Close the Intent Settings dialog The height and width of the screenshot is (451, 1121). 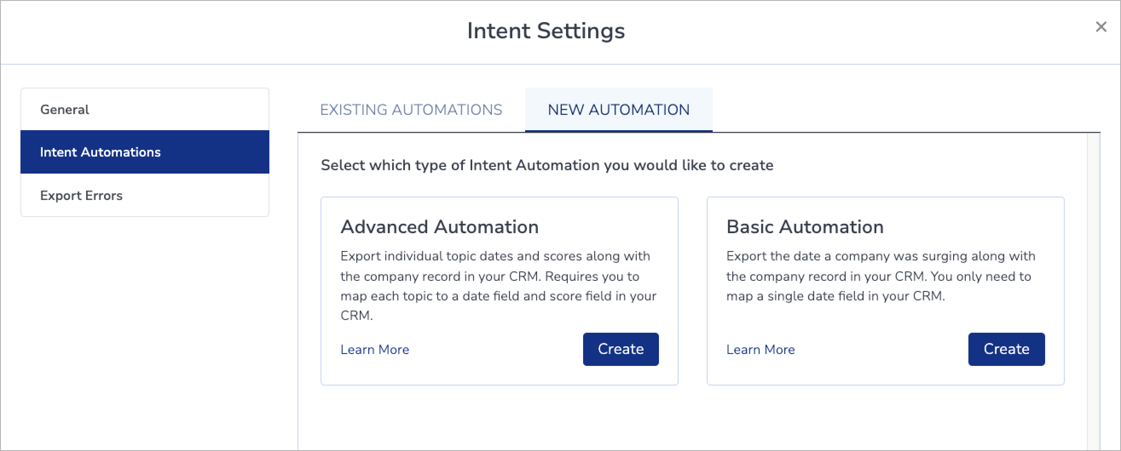[1101, 27]
